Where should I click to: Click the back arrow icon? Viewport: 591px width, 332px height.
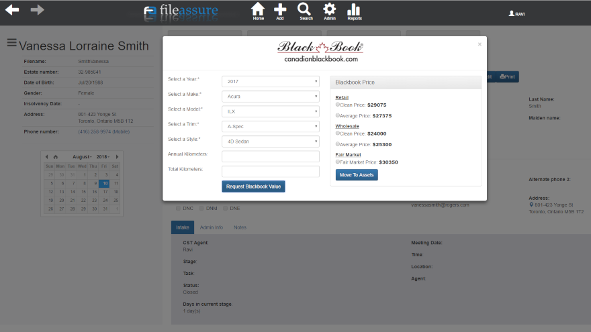pyautogui.click(x=12, y=10)
